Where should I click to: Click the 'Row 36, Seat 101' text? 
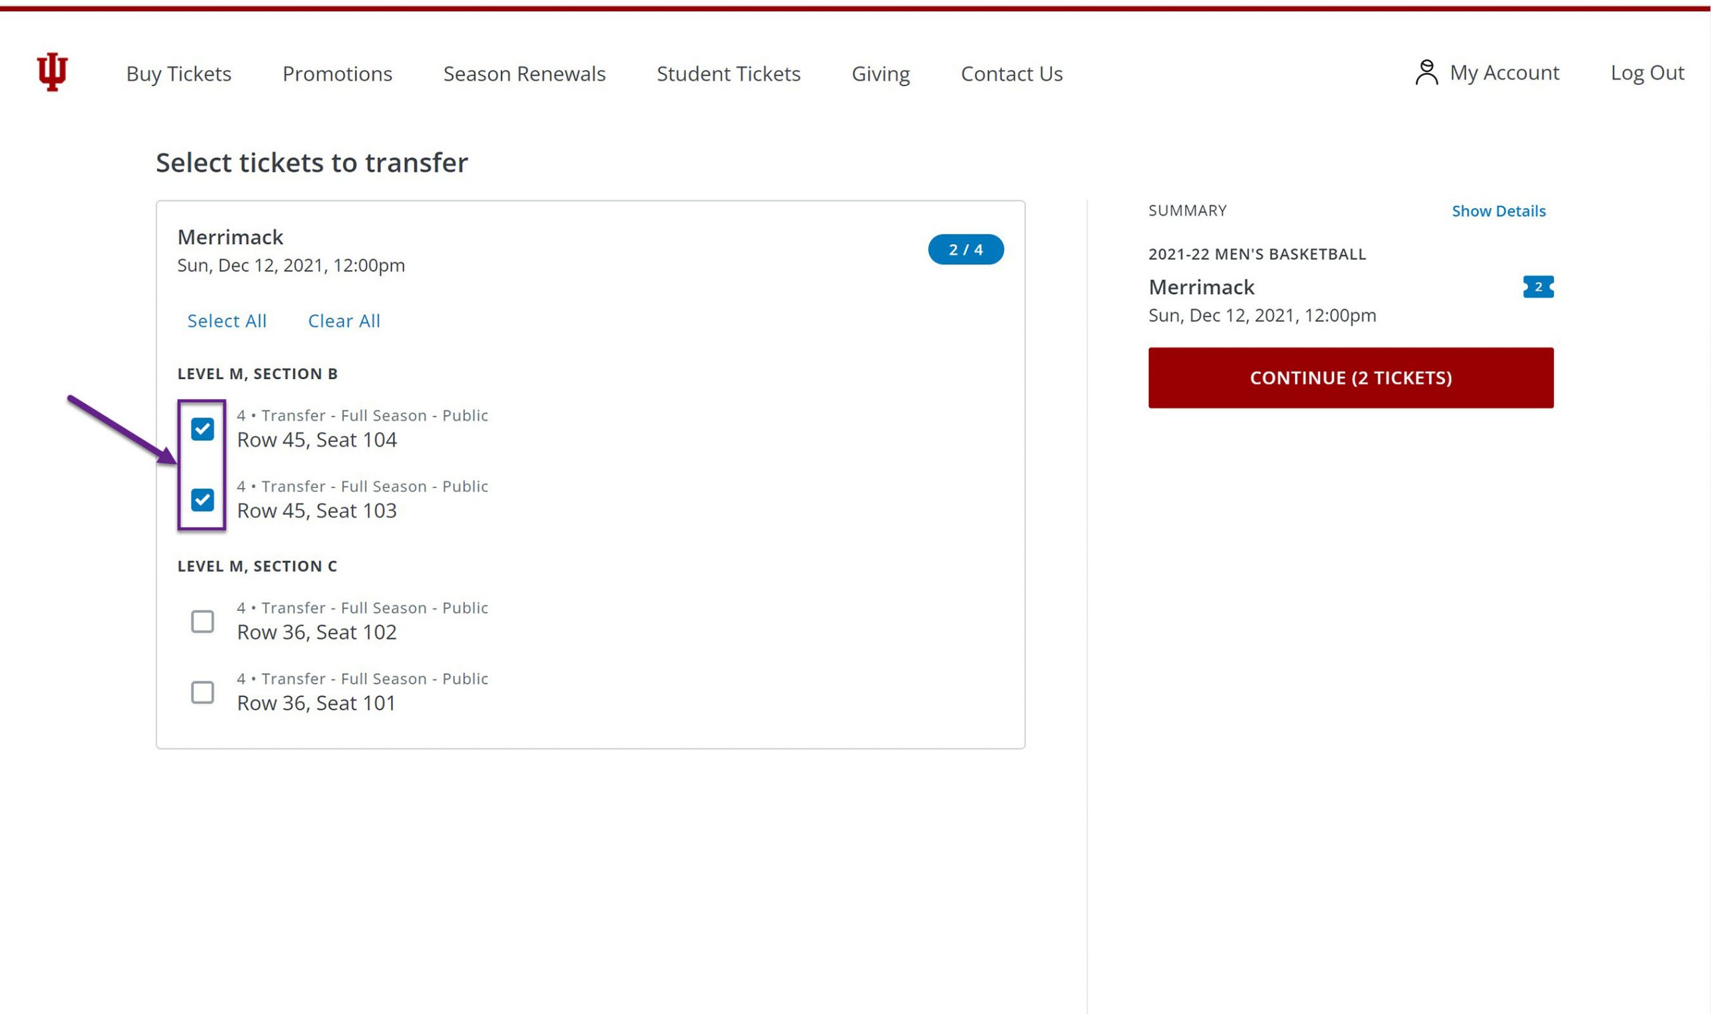[316, 704]
